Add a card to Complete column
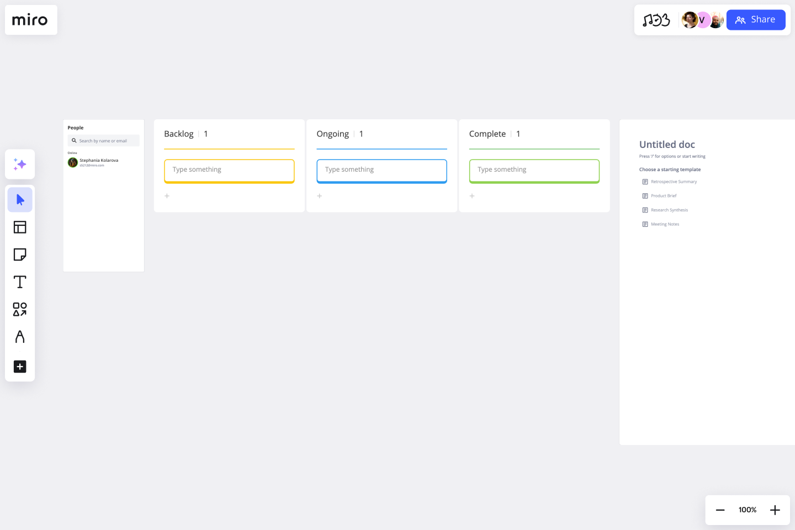Viewport: 795px width, 530px height. point(472,196)
